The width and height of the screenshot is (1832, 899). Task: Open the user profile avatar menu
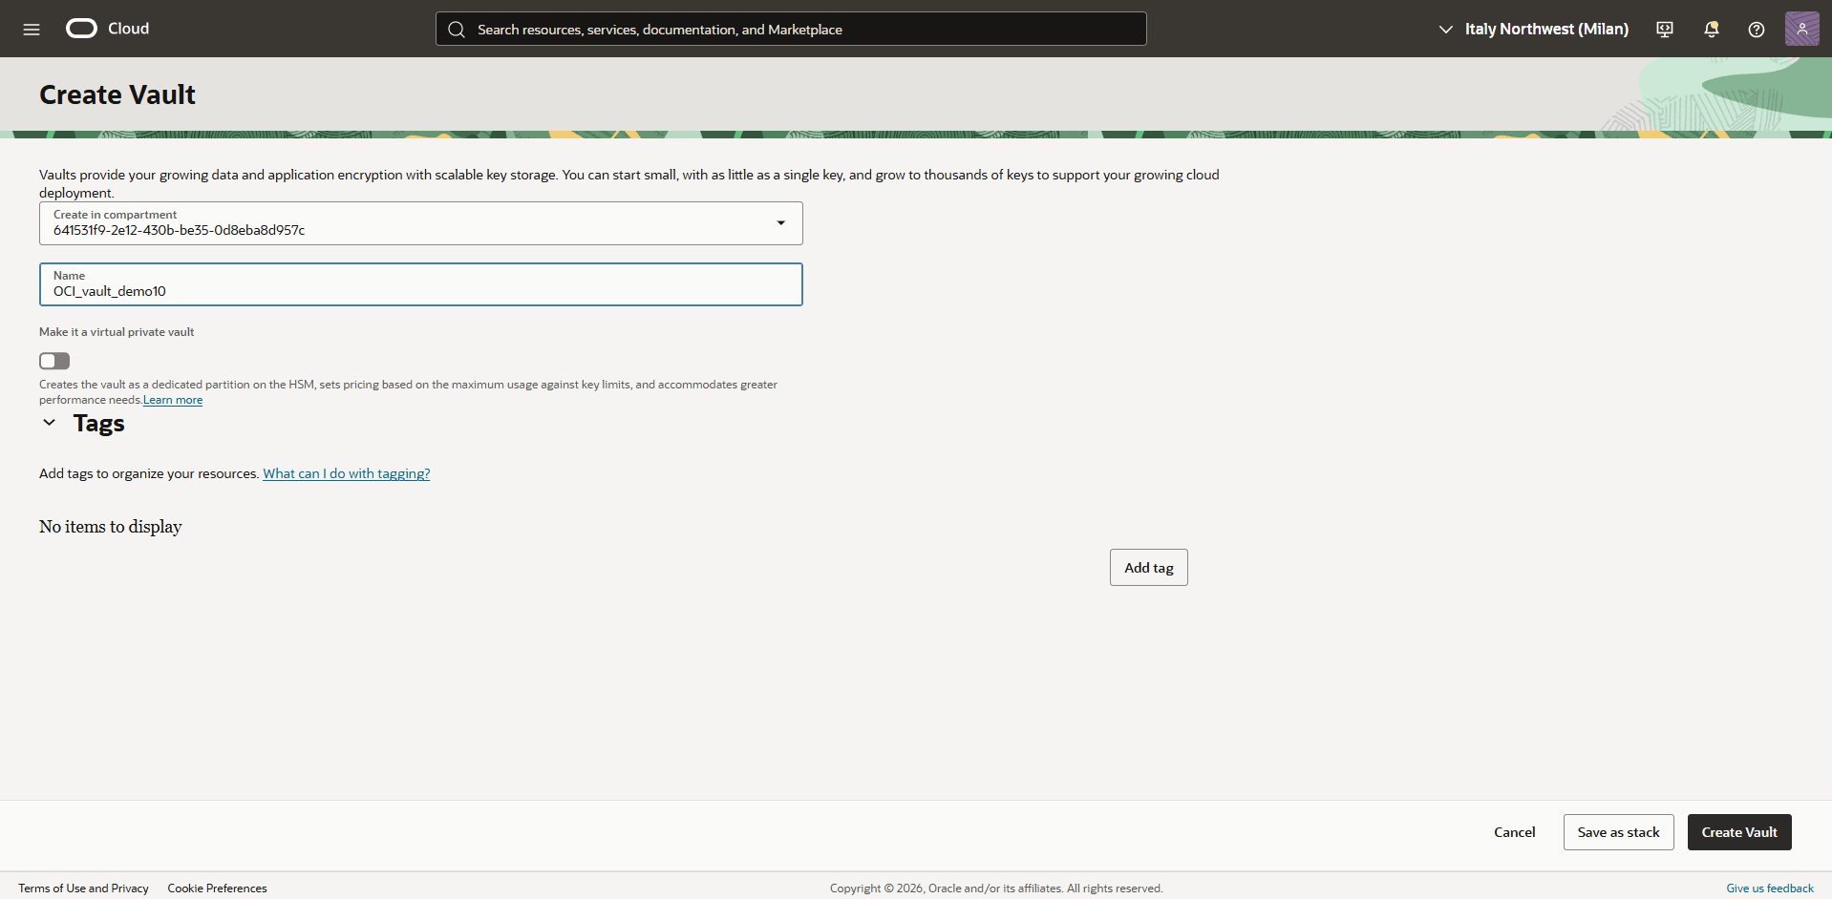point(1802,29)
